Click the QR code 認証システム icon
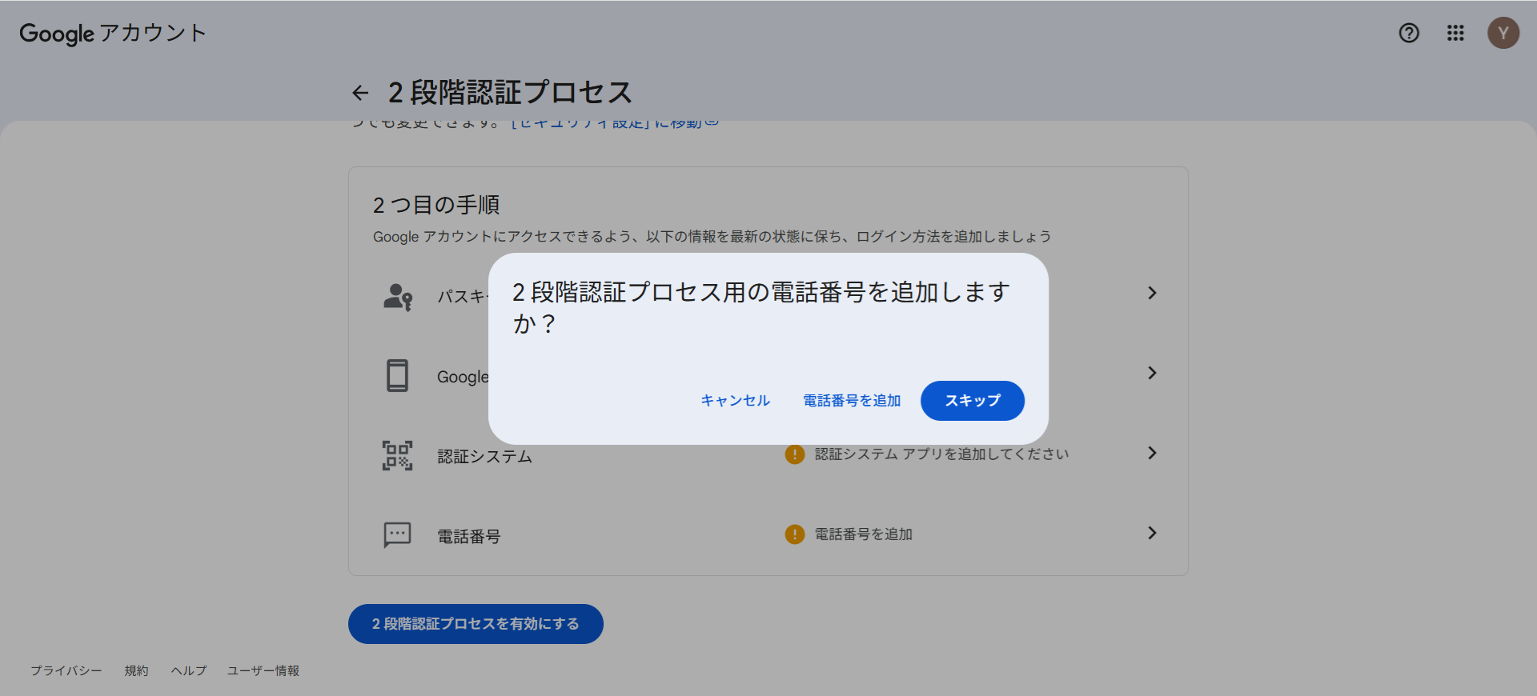1537x696 pixels. 398,455
